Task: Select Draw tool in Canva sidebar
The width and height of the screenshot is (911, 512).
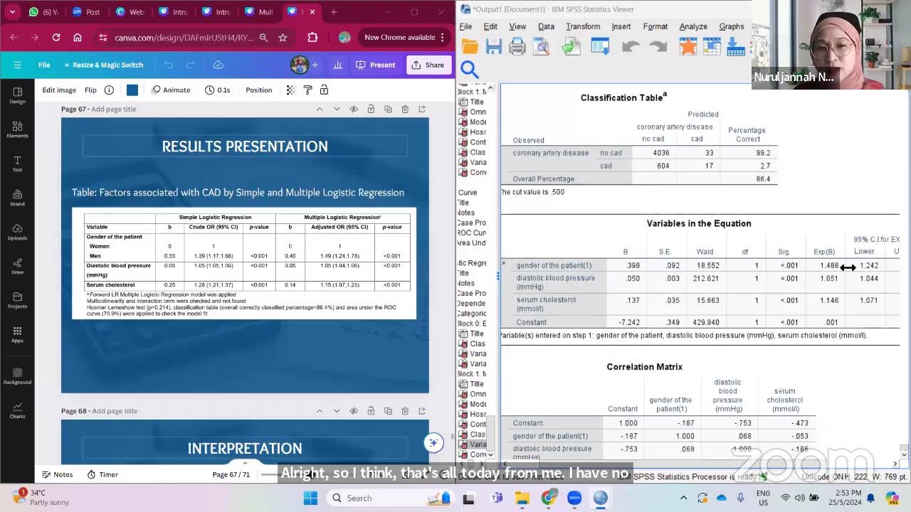Action: coord(17,266)
